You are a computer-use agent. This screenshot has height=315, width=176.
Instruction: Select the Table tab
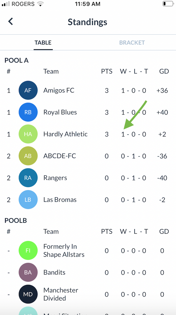click(43, 43)
